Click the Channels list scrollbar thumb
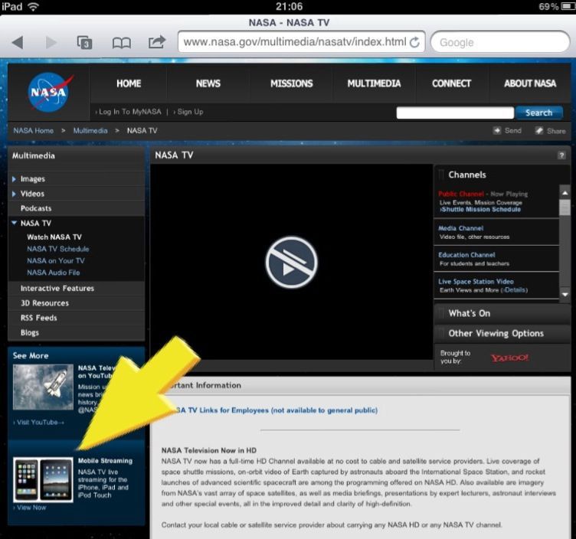576x539 pixels. click(565, 207)
